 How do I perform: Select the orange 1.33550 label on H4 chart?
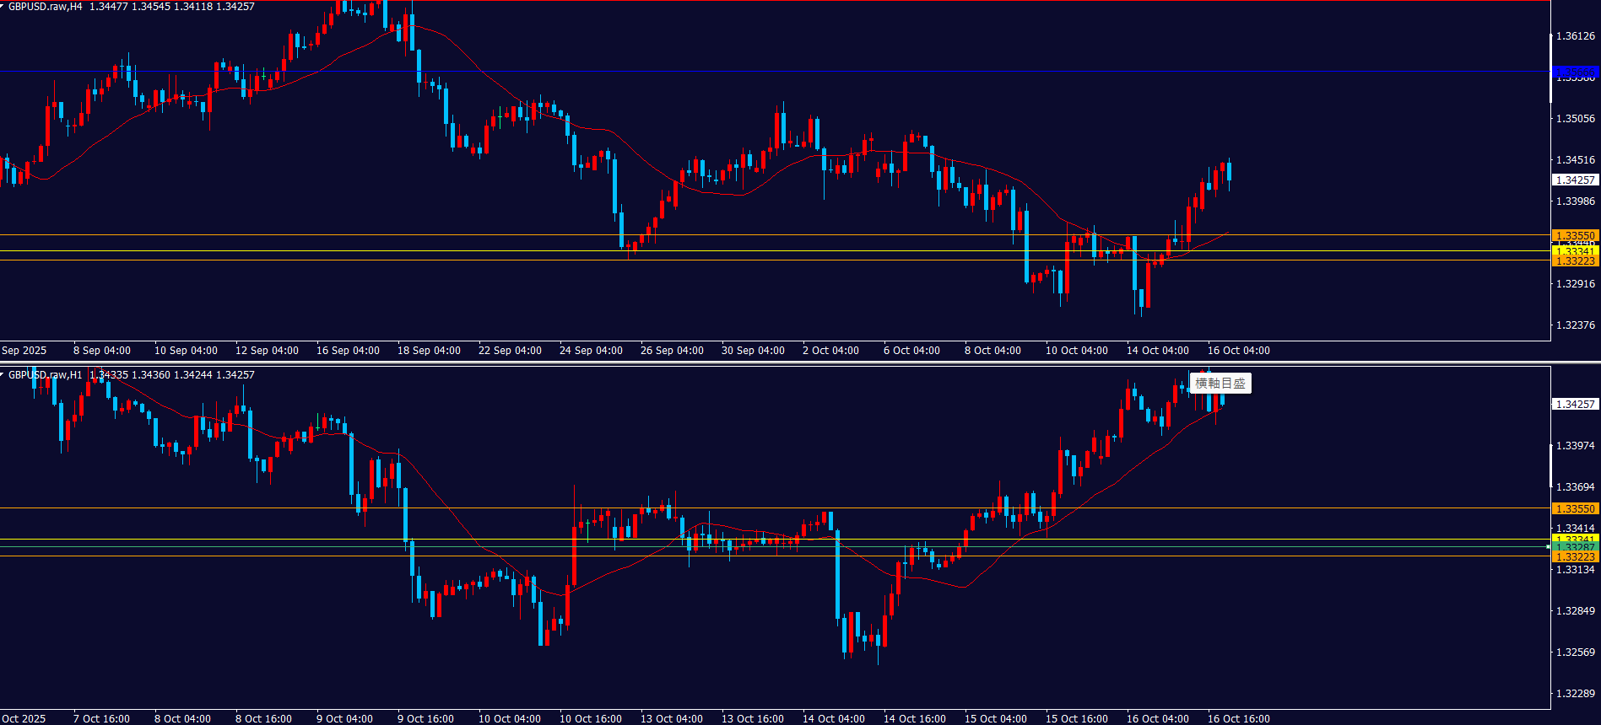coord(1575,236)
